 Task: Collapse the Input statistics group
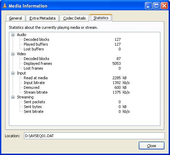click(x=13, y=73)
